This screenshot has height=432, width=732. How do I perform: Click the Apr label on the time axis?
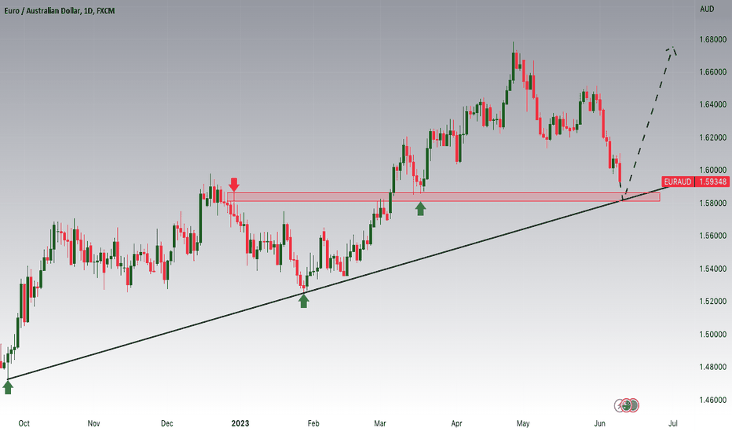(x=456, y=423)
